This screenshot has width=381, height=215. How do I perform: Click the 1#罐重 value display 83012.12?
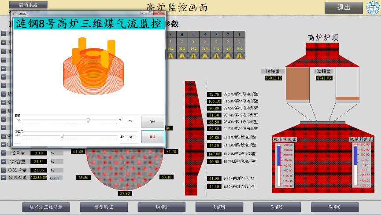coord(273,78)
